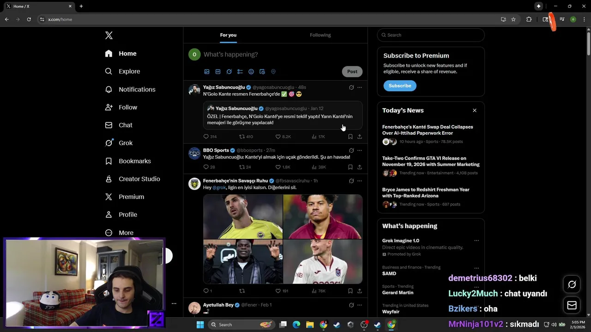Open Premium in the sidebar
The image size is (591, 332).
coord(124,197)
